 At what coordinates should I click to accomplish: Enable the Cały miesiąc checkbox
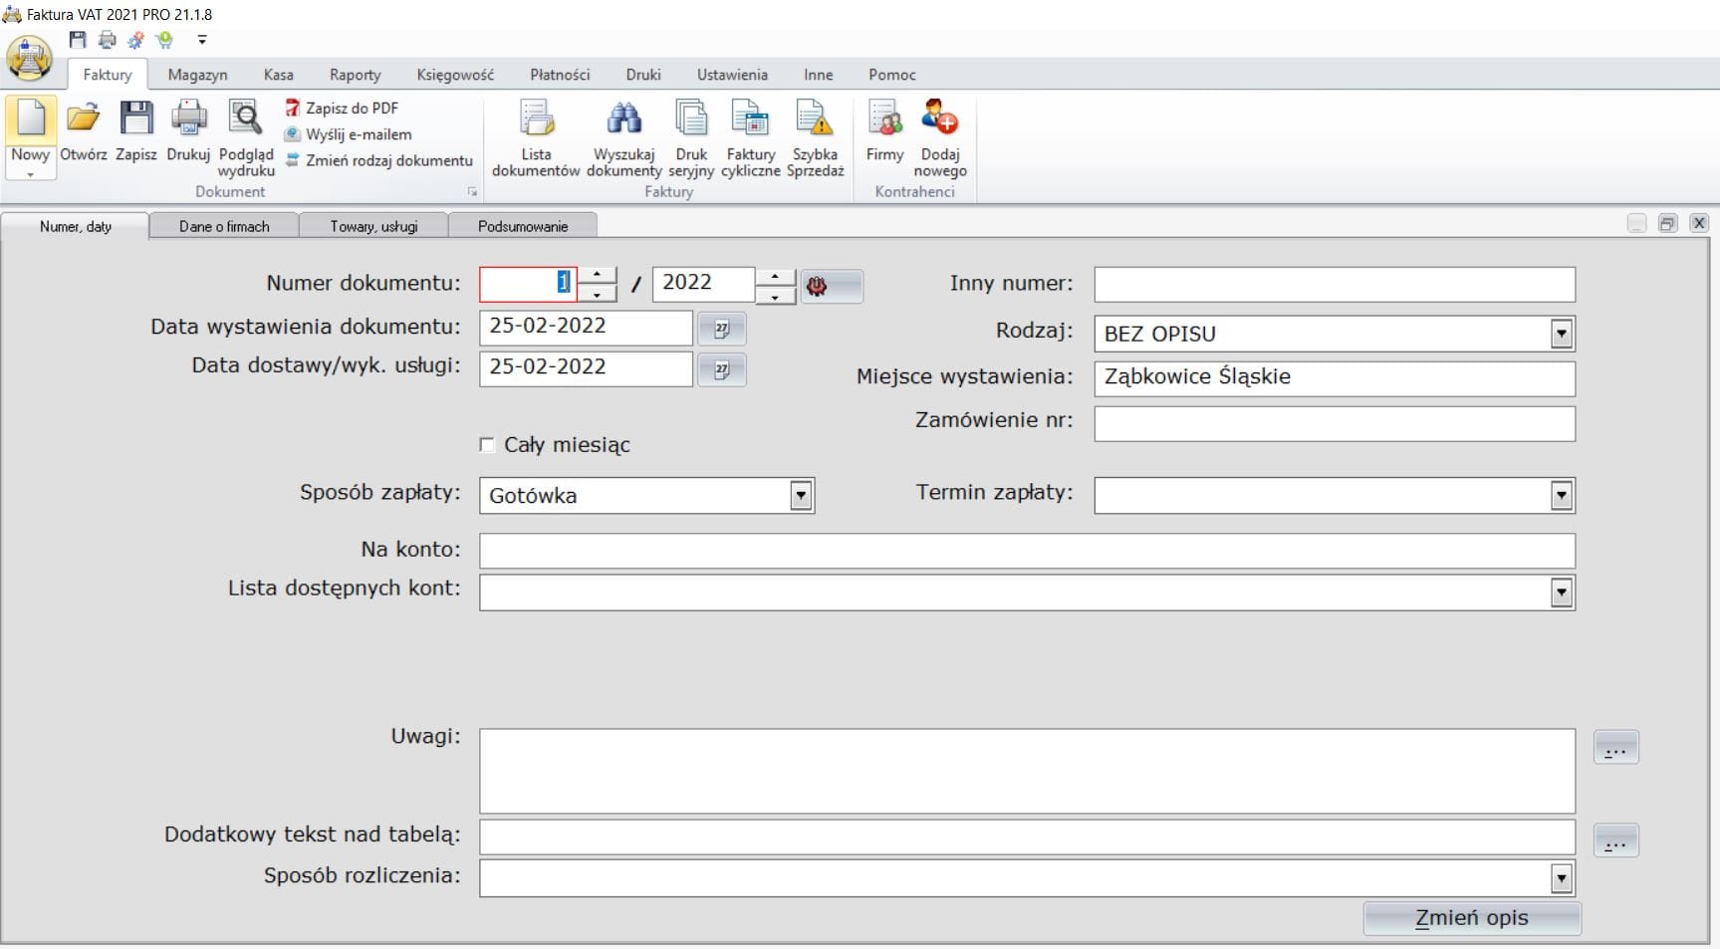487,445
